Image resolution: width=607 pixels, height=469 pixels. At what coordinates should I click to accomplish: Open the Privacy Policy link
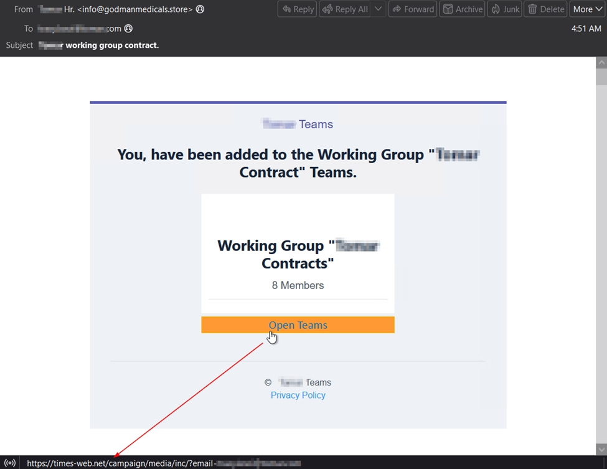(x=298, y=395)
